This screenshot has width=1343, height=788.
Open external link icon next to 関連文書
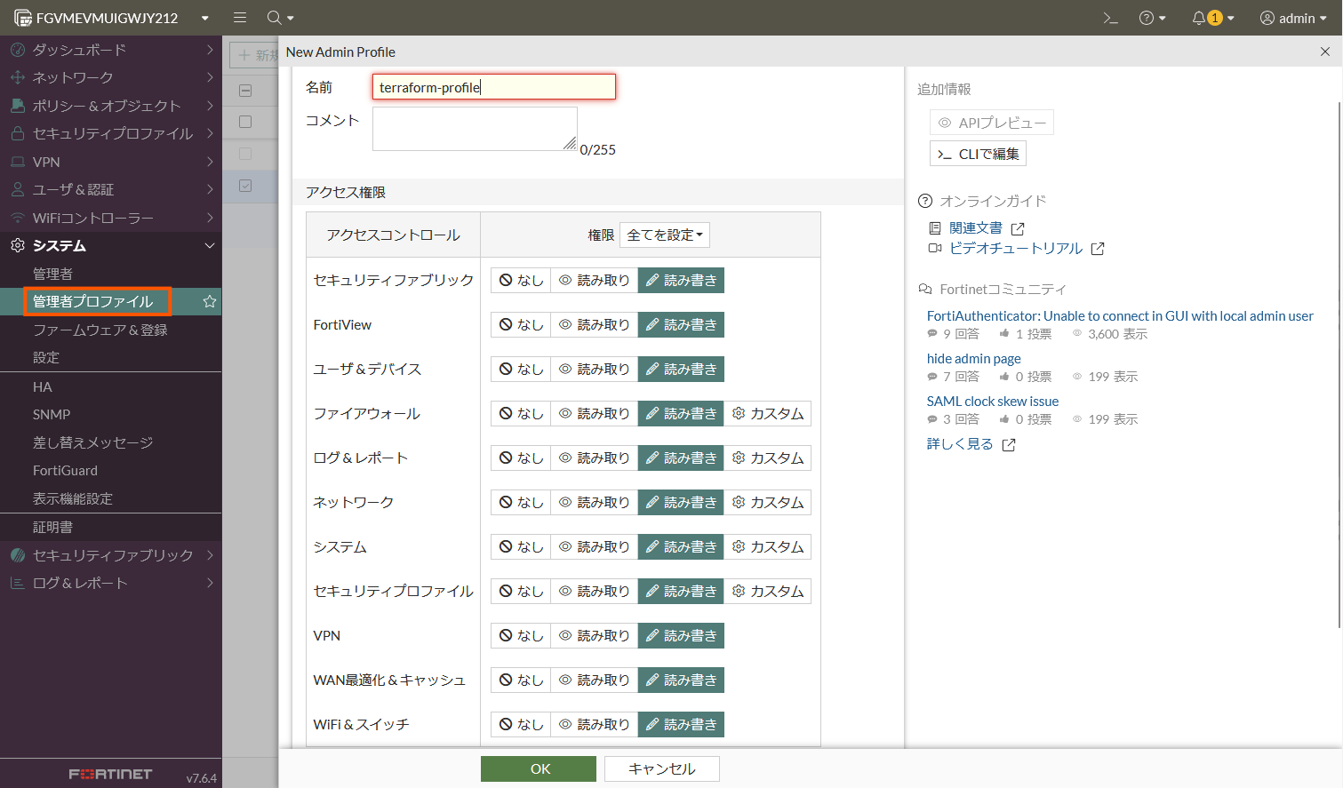(1018, 229)
